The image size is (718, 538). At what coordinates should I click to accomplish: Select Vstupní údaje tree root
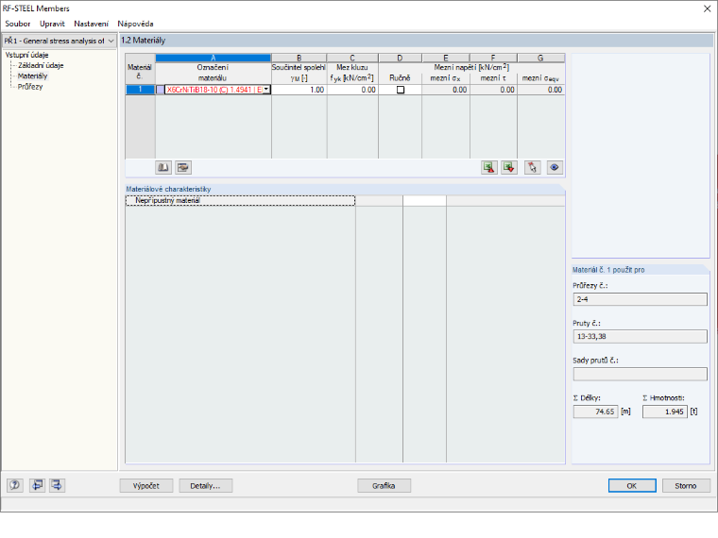27,55
